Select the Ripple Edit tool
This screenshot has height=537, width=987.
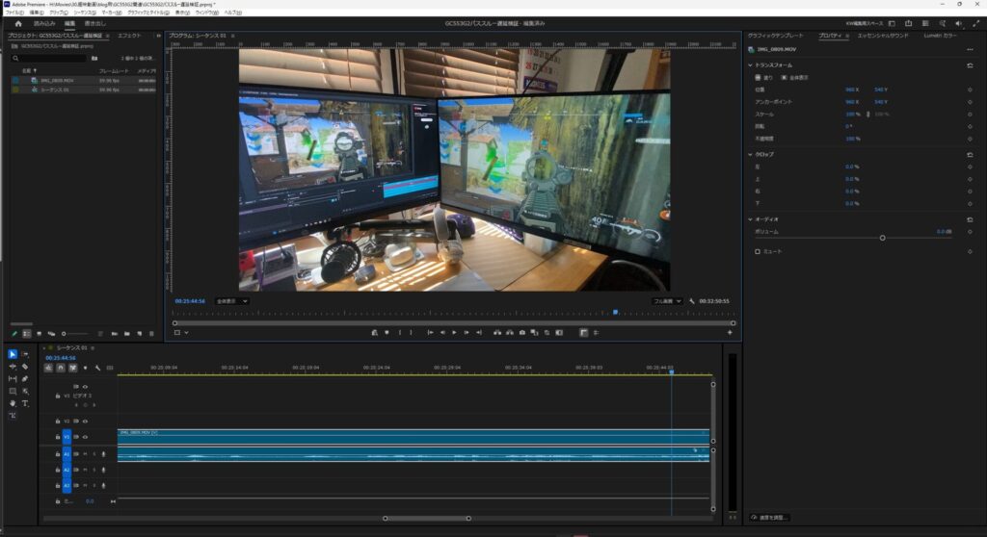tap(13, 366)
